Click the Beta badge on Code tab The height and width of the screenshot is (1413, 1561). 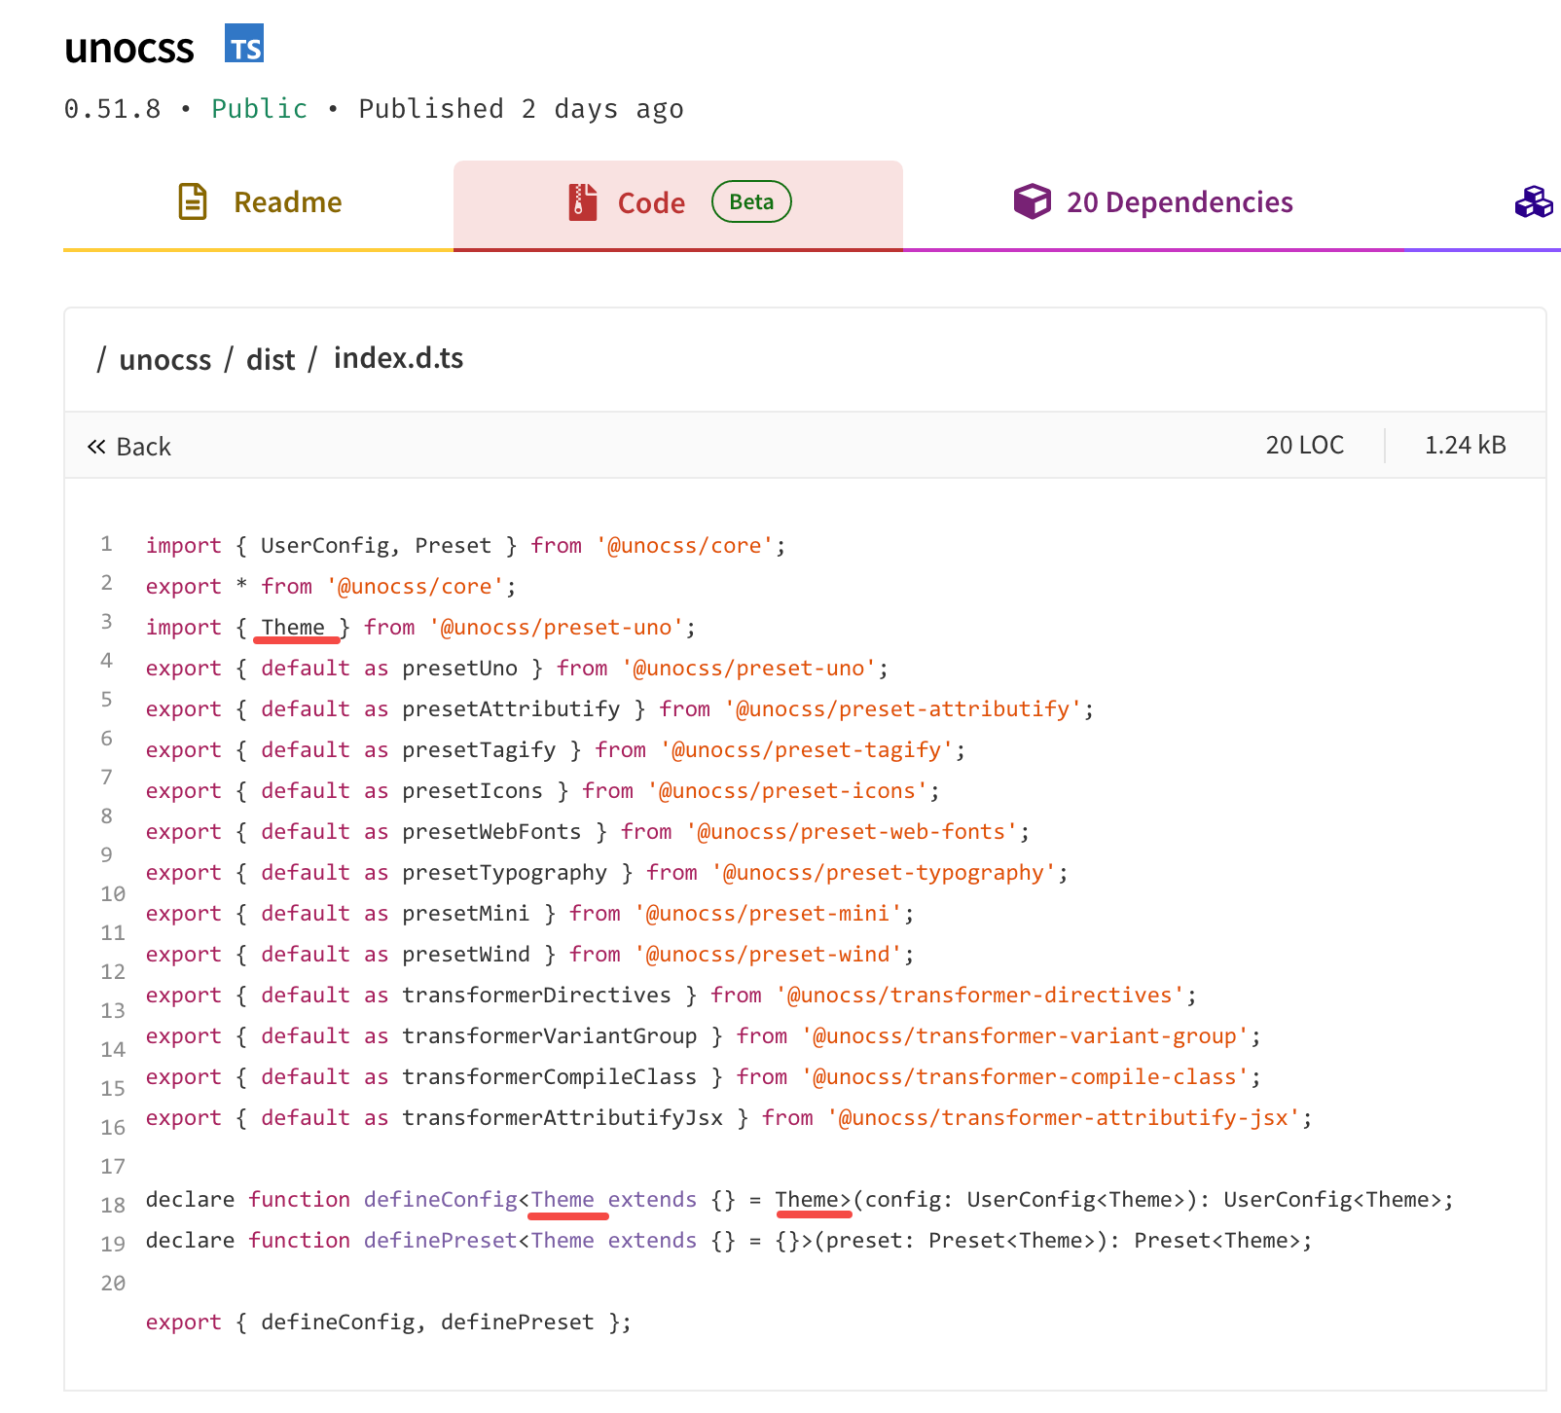pos(750,201)
